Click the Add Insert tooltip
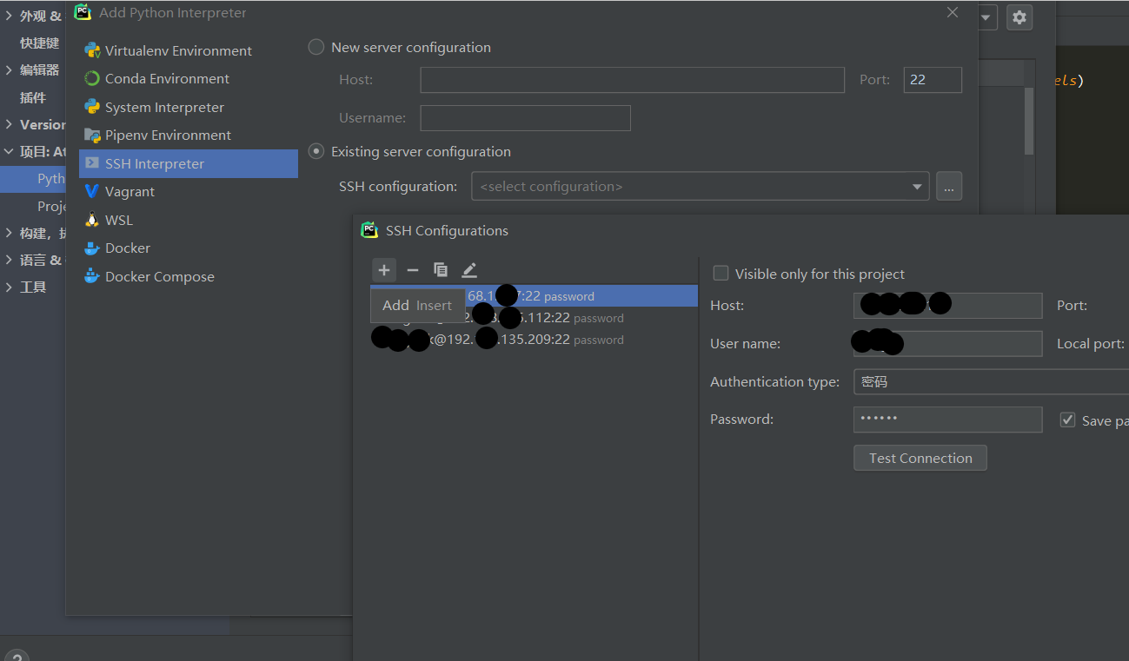The height and width of the screenshot is (661, 1129). pyautogui.click(x=417, y=305)
